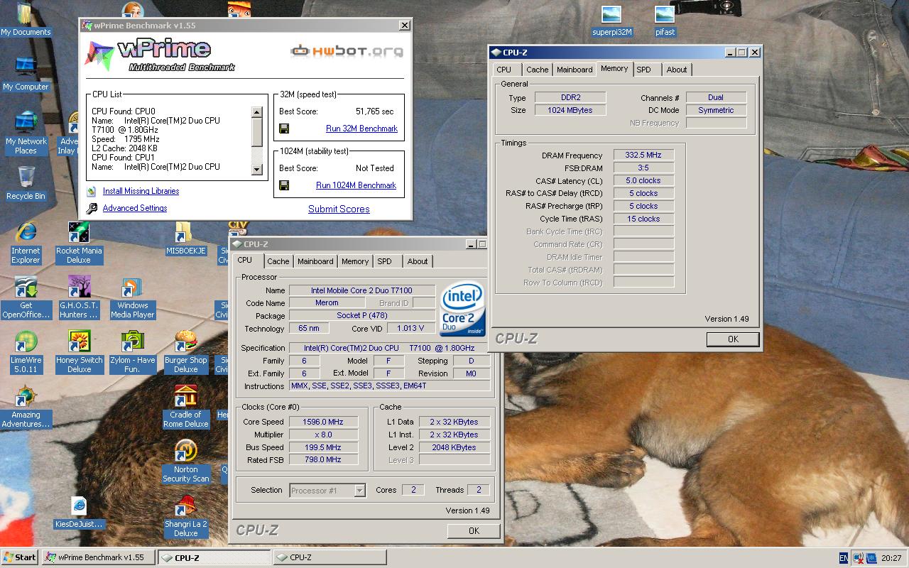Open KiesDeJuist desktop file icon
The height and width of the screenshot is (568, 909).
tap(79, 513)
